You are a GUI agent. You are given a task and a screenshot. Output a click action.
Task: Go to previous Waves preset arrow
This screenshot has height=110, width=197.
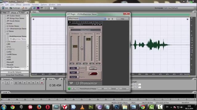[x=95, y=24]
